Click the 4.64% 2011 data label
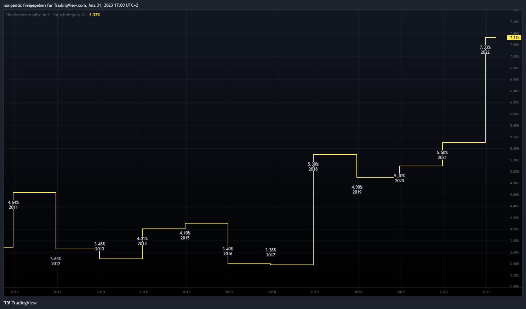The width and height of the screenshot is (526, 309). (13, 205)
